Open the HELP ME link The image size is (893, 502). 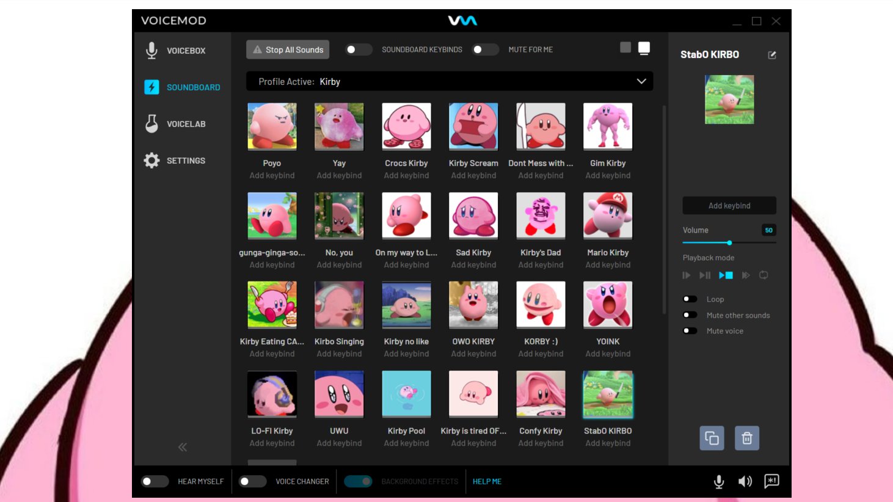point(487,481)
